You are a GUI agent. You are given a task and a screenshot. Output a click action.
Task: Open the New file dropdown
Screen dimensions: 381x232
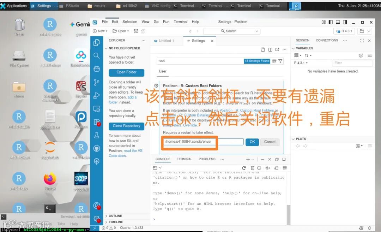pos(100,31)
